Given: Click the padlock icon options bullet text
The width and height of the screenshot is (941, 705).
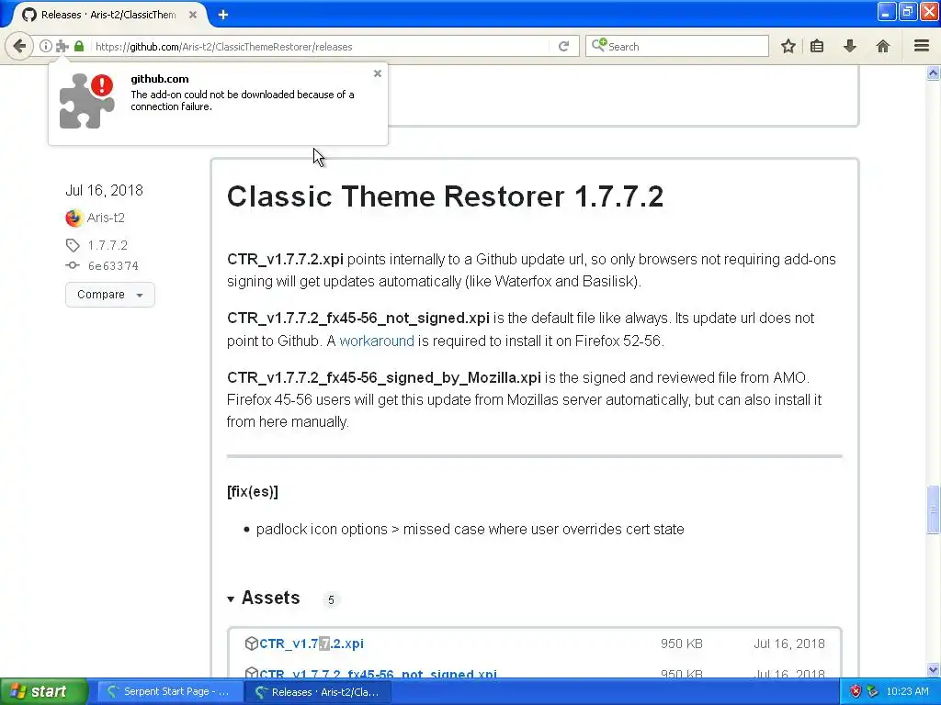Looking at the screenshot, I should tap(470, 530).
